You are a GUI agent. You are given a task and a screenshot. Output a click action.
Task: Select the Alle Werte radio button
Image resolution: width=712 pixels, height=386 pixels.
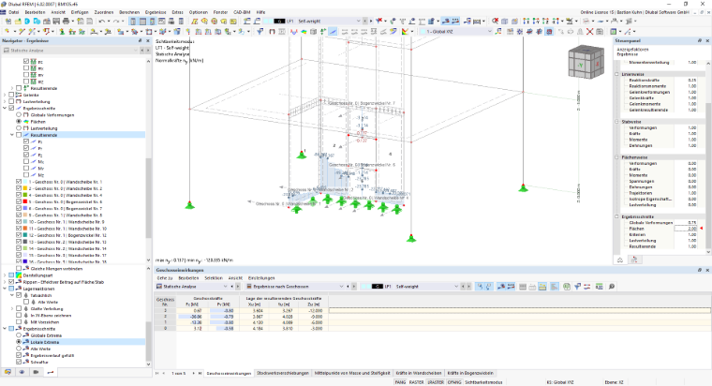(x=19, y=349)
